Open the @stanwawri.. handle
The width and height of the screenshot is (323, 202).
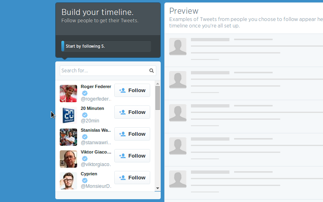pos(96,143)
